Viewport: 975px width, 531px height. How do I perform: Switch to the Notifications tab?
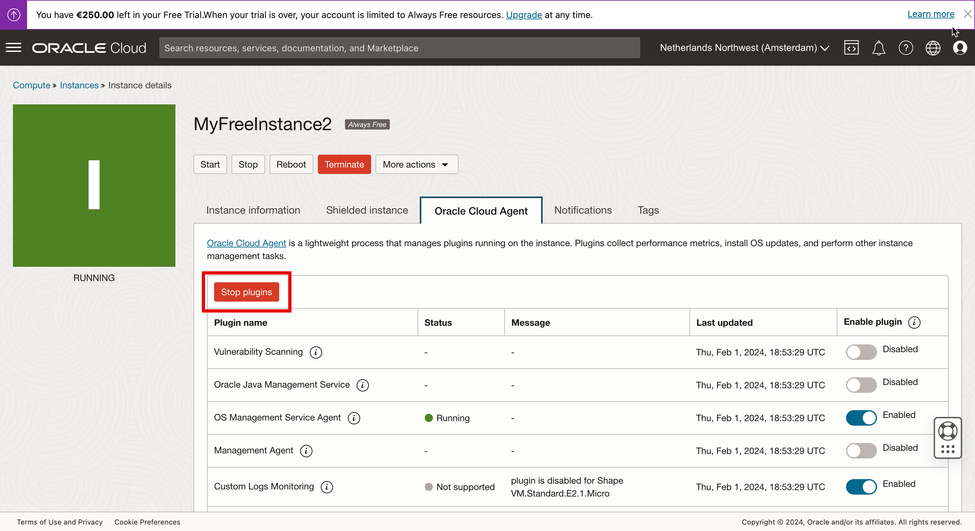[583, 210]
